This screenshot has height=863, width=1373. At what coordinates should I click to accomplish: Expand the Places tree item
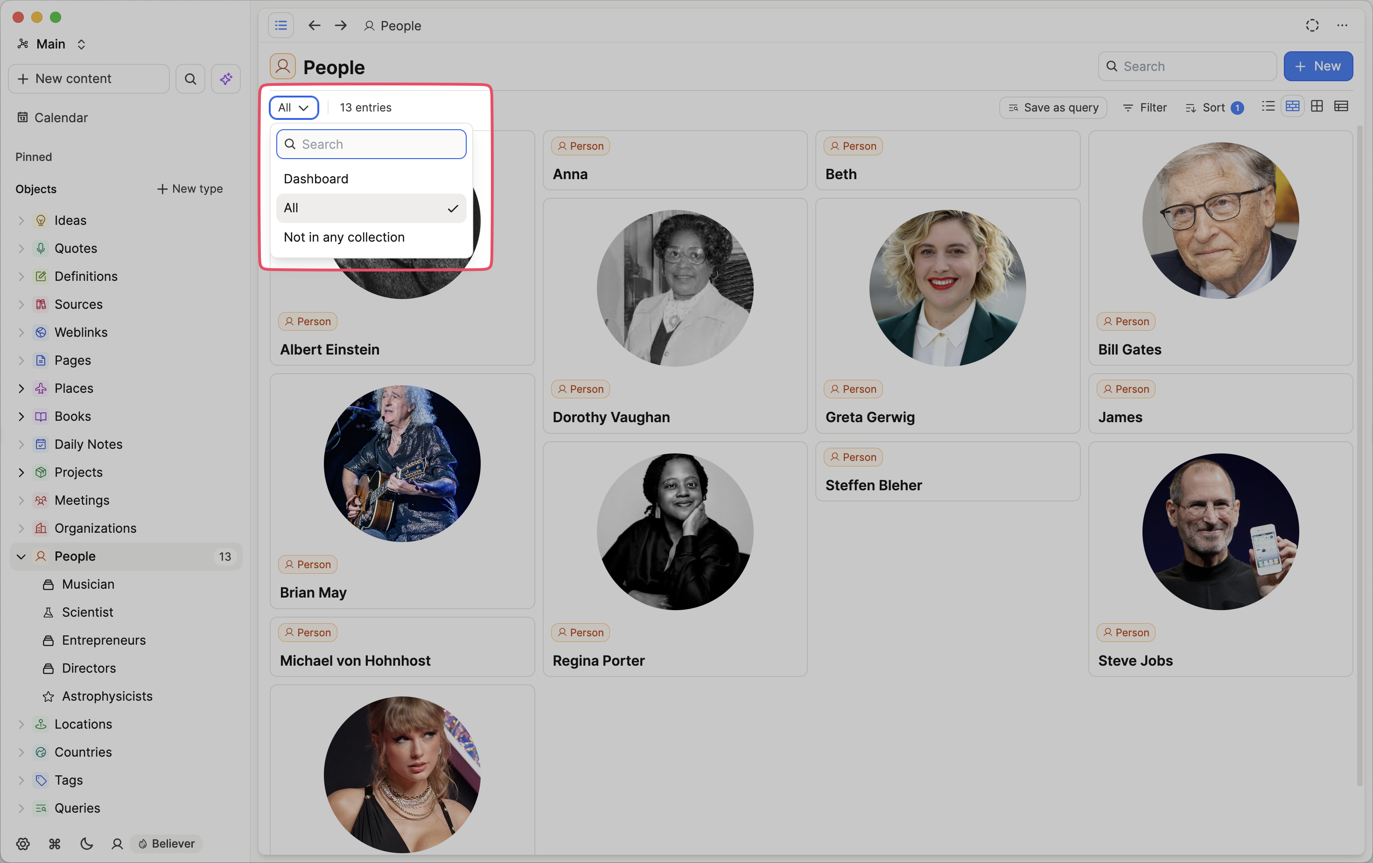[21, 388]
